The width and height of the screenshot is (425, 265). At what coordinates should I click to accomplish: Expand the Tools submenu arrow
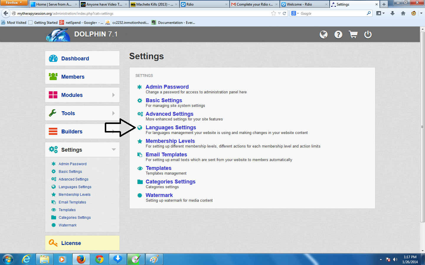click(x=114, y=113)
